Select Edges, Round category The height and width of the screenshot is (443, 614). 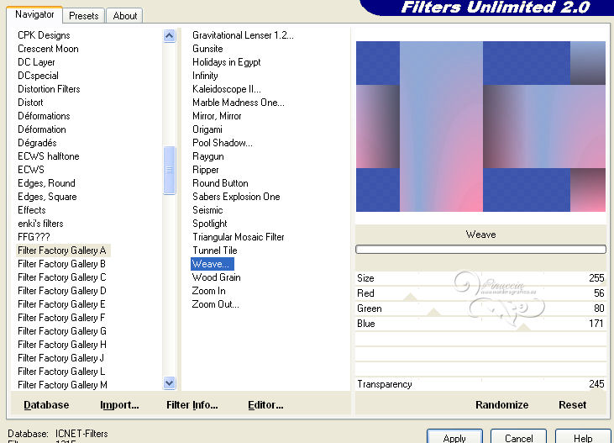46,183
